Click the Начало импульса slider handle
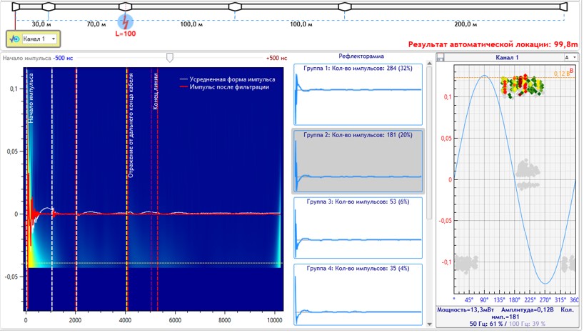This screenshot has height=333, width=584. (x=169, y=58)
